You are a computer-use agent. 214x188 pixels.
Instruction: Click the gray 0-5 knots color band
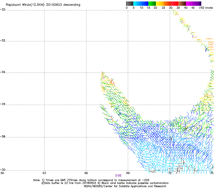(130, 3)
